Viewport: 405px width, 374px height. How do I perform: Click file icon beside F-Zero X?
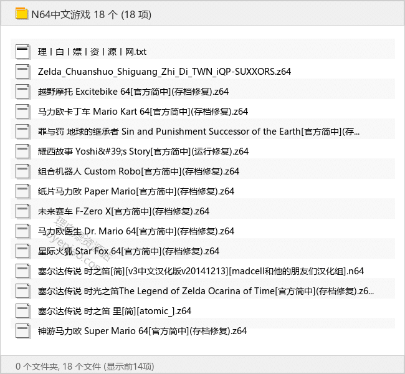tap(22, 211)
